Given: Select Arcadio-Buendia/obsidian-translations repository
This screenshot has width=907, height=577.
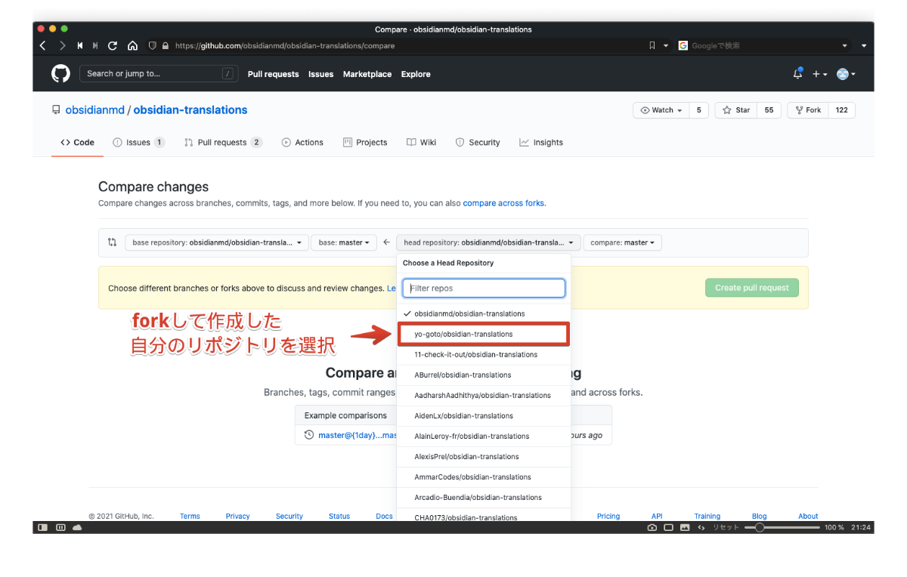Looking at the screenshot, I should tap(484, 497).
